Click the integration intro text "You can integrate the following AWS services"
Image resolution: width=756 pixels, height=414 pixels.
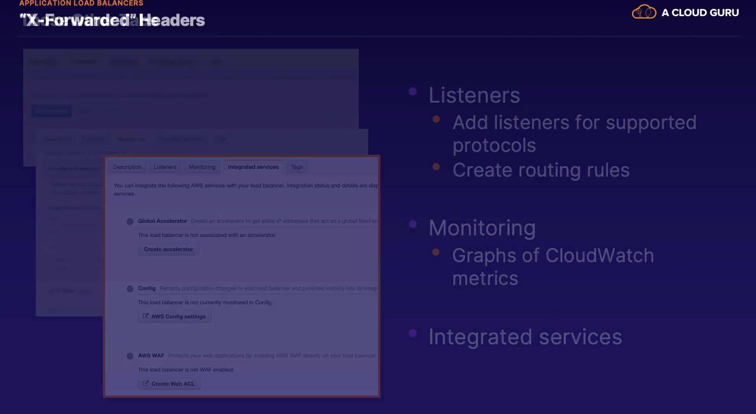245,190
